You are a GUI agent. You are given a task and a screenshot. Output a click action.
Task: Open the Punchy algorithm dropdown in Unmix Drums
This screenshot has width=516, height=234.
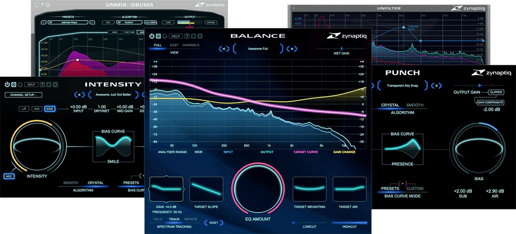click(x=128, y=22)
